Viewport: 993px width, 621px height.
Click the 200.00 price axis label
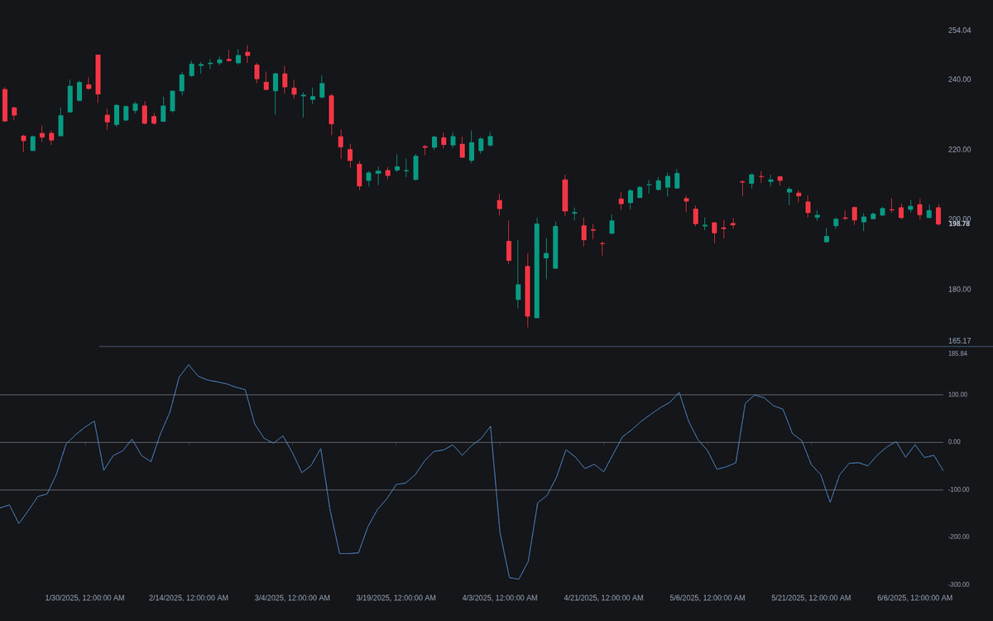coord(959,219)
